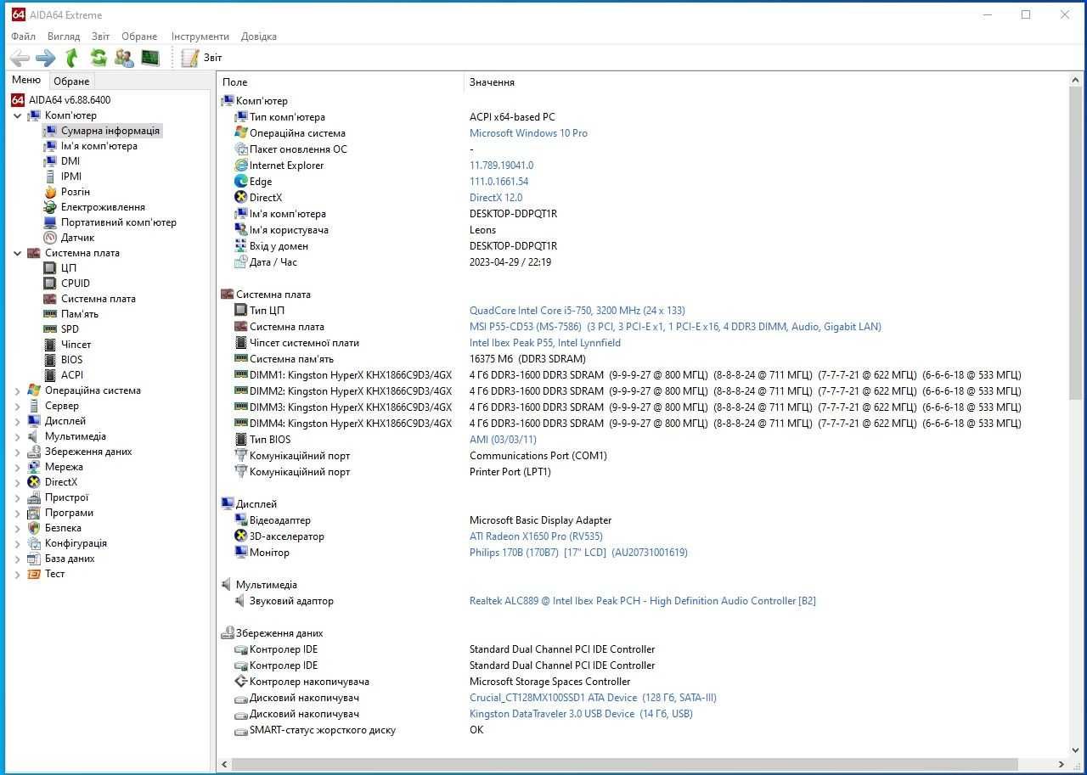Open Intel Ibex Peak P55 chipset link
1087x775 pixels.
coord(545,343)
